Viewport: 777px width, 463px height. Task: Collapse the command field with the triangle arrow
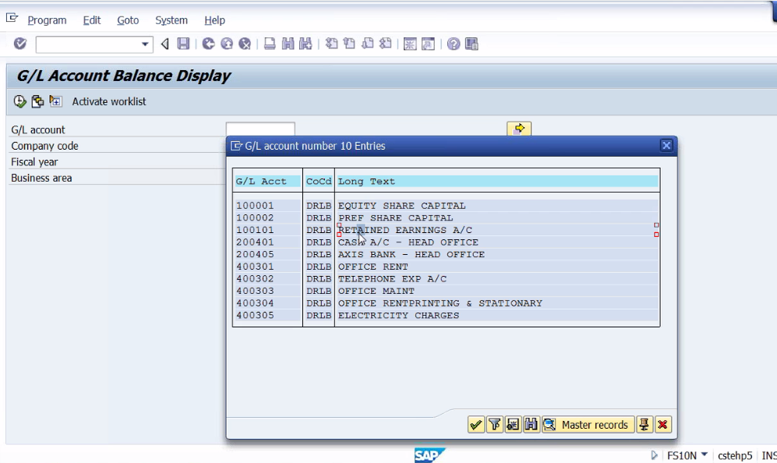pyautogui.click(x=165, y=44)
